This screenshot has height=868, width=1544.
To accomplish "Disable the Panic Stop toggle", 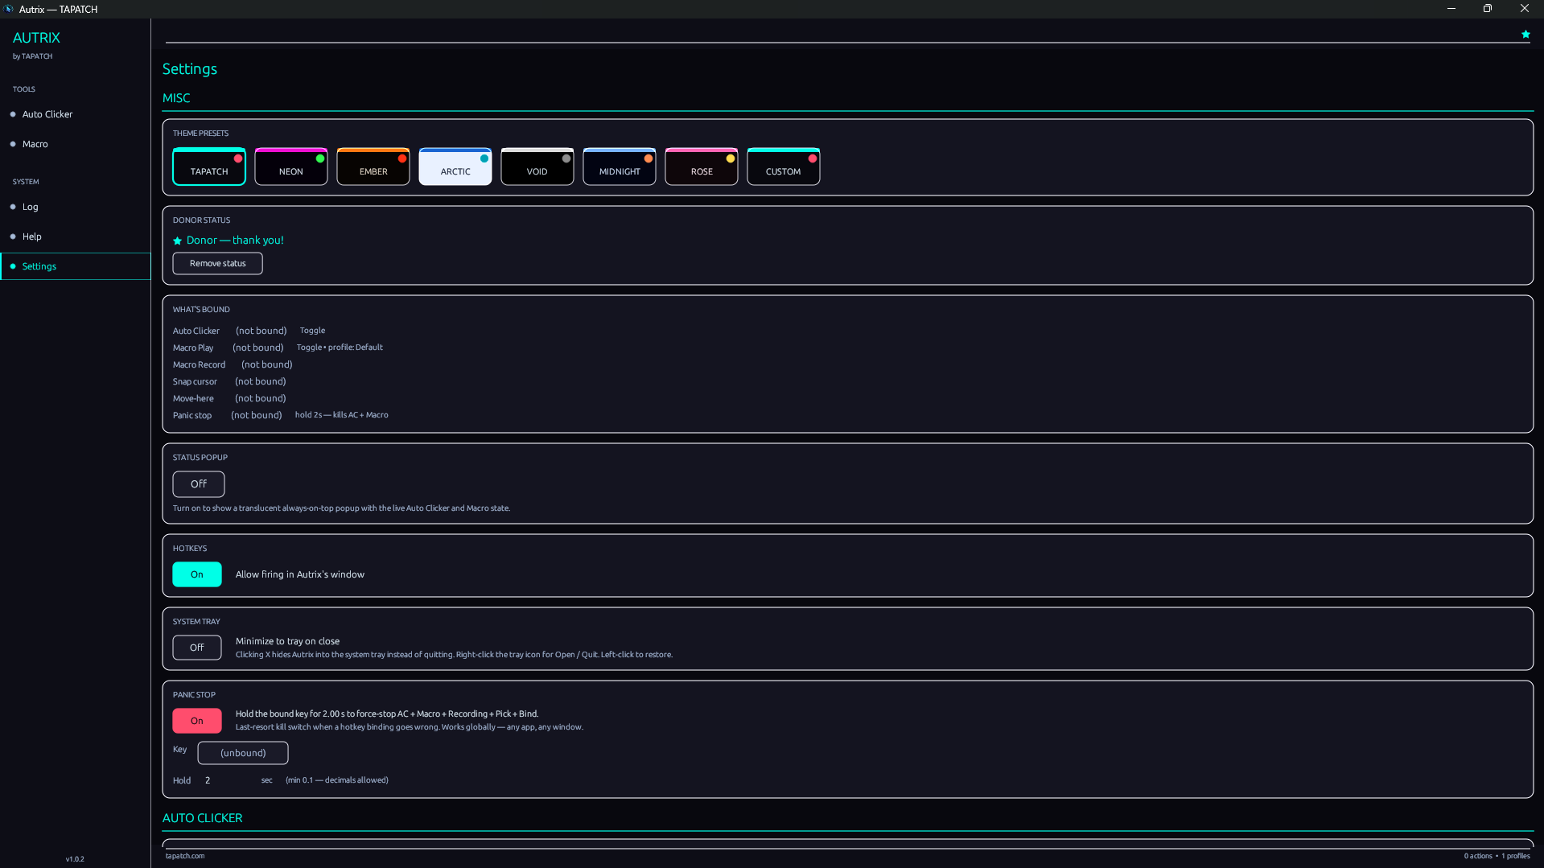I will pyautogui.click(x=197, y=721).
